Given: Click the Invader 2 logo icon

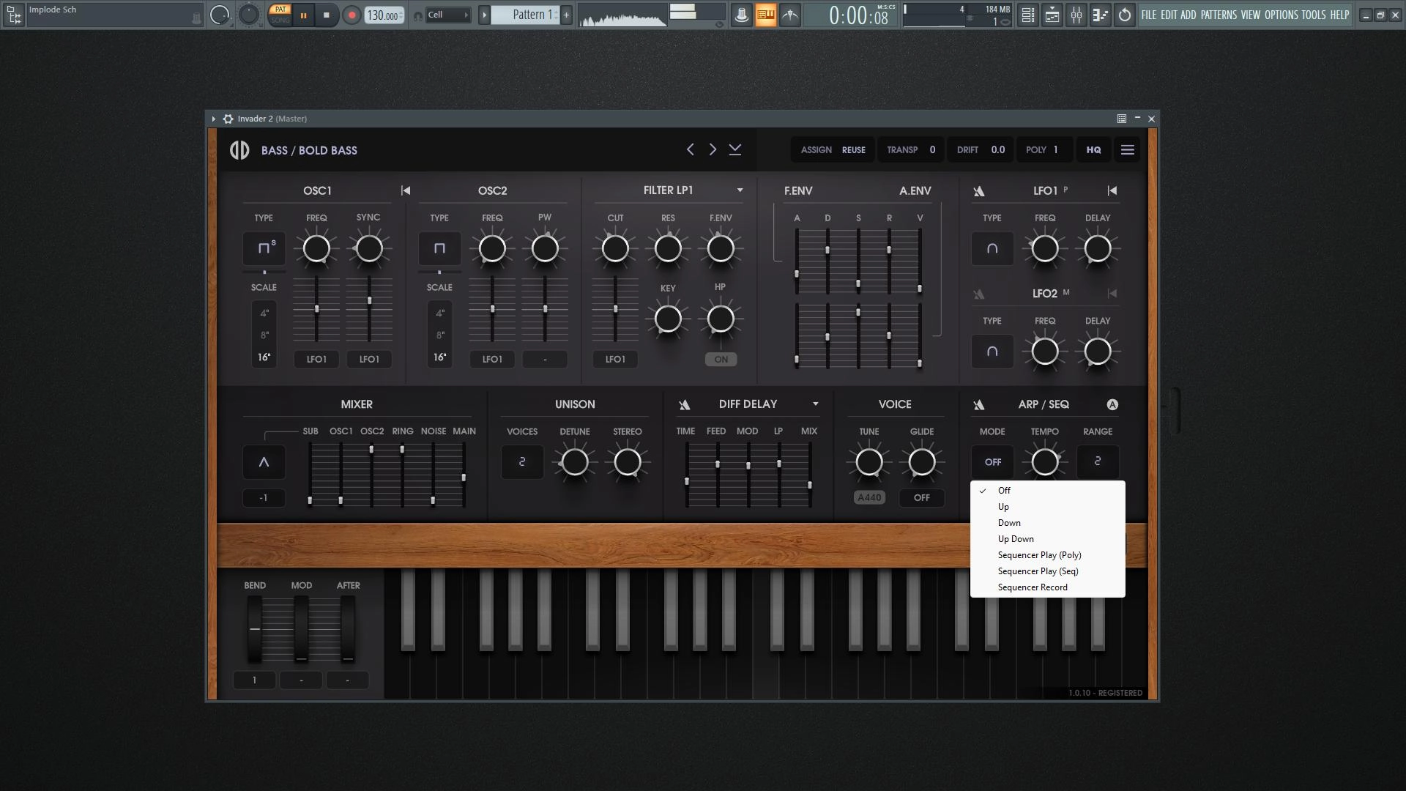Looking at the screenshot, I should pyautogui.click(x=239, y=149).
